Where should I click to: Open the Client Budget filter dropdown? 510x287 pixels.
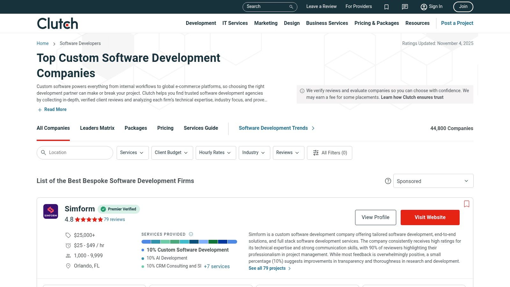(172, 153)
